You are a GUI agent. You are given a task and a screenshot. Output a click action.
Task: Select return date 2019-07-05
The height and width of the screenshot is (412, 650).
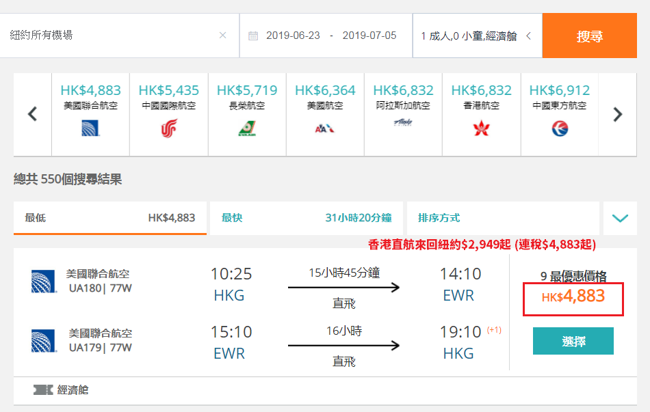(x=369, y=36)
